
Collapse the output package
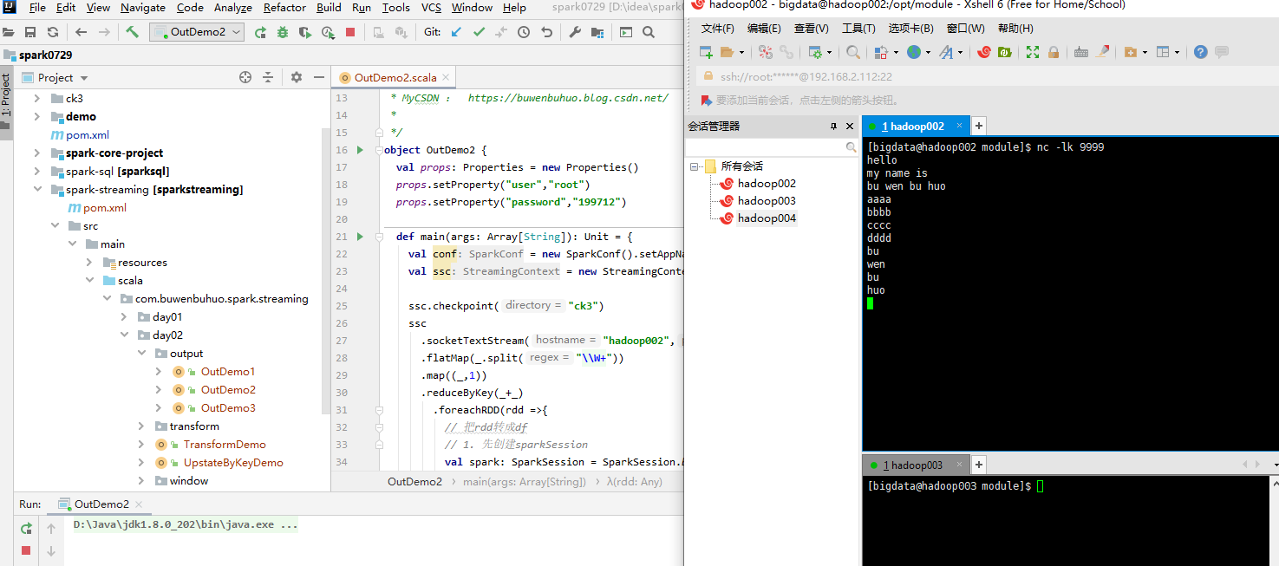click(x=141, y=354)
